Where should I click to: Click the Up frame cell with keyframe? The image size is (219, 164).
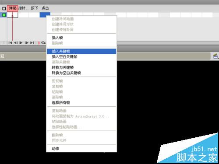tap(13, 15)
